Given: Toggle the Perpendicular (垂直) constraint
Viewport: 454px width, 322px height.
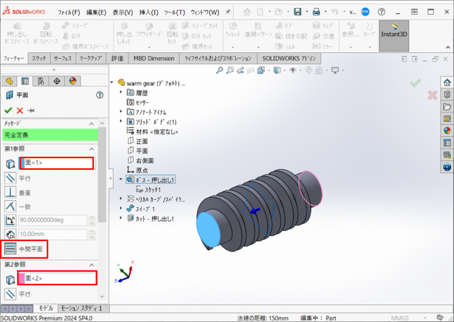Looking at the screenshot, I should coord(10,191).
